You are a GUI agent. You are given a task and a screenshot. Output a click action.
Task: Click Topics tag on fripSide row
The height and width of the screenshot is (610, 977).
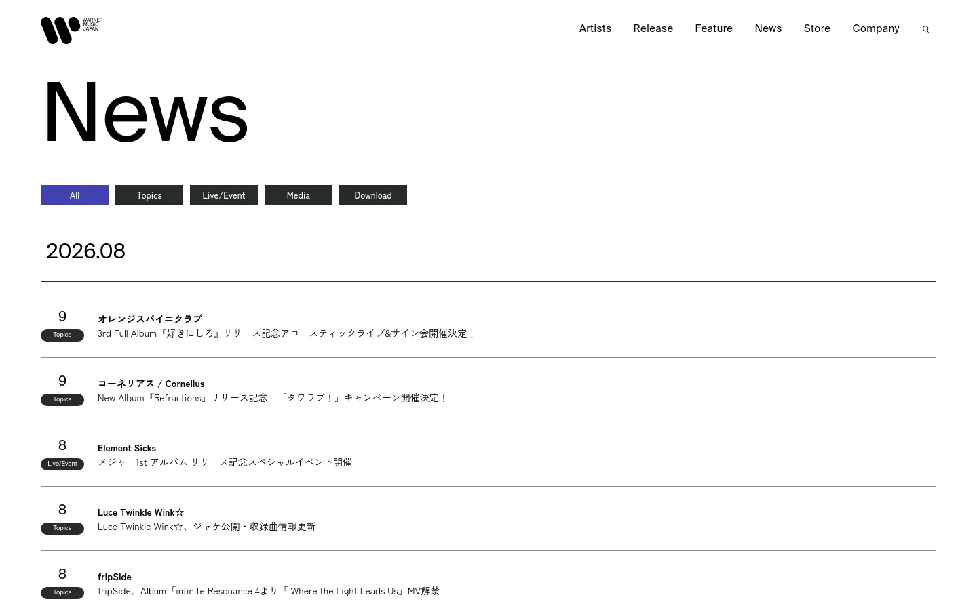[62, 592]
